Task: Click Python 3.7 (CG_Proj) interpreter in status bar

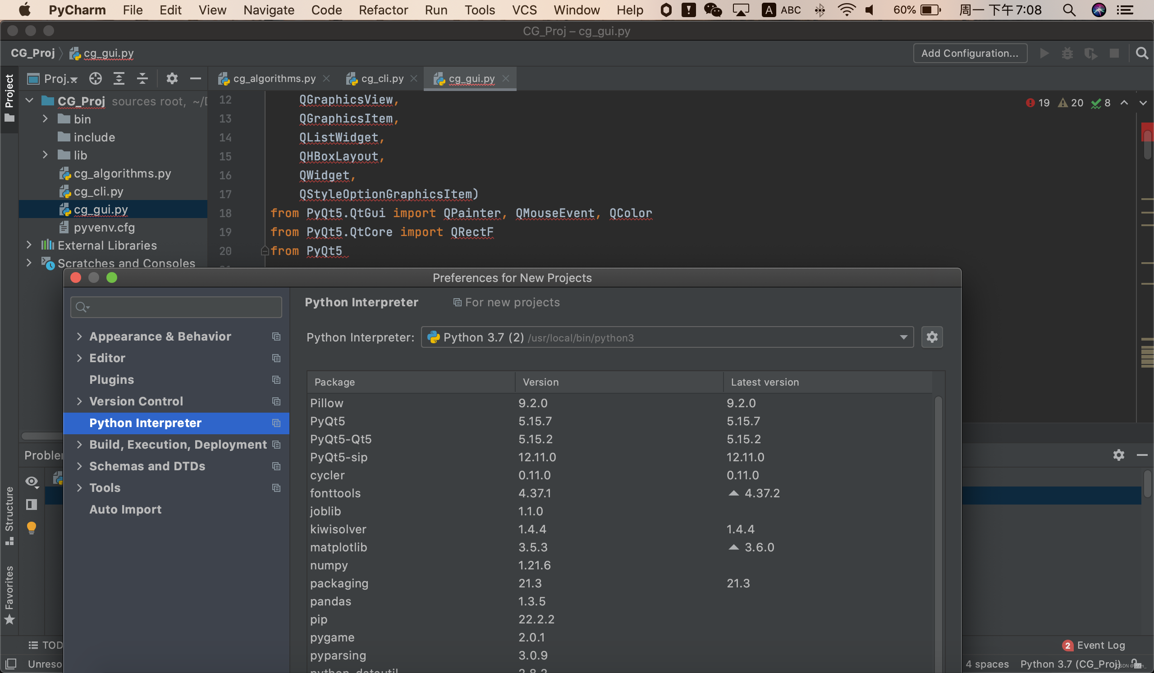Action: tap(1071, 664)
